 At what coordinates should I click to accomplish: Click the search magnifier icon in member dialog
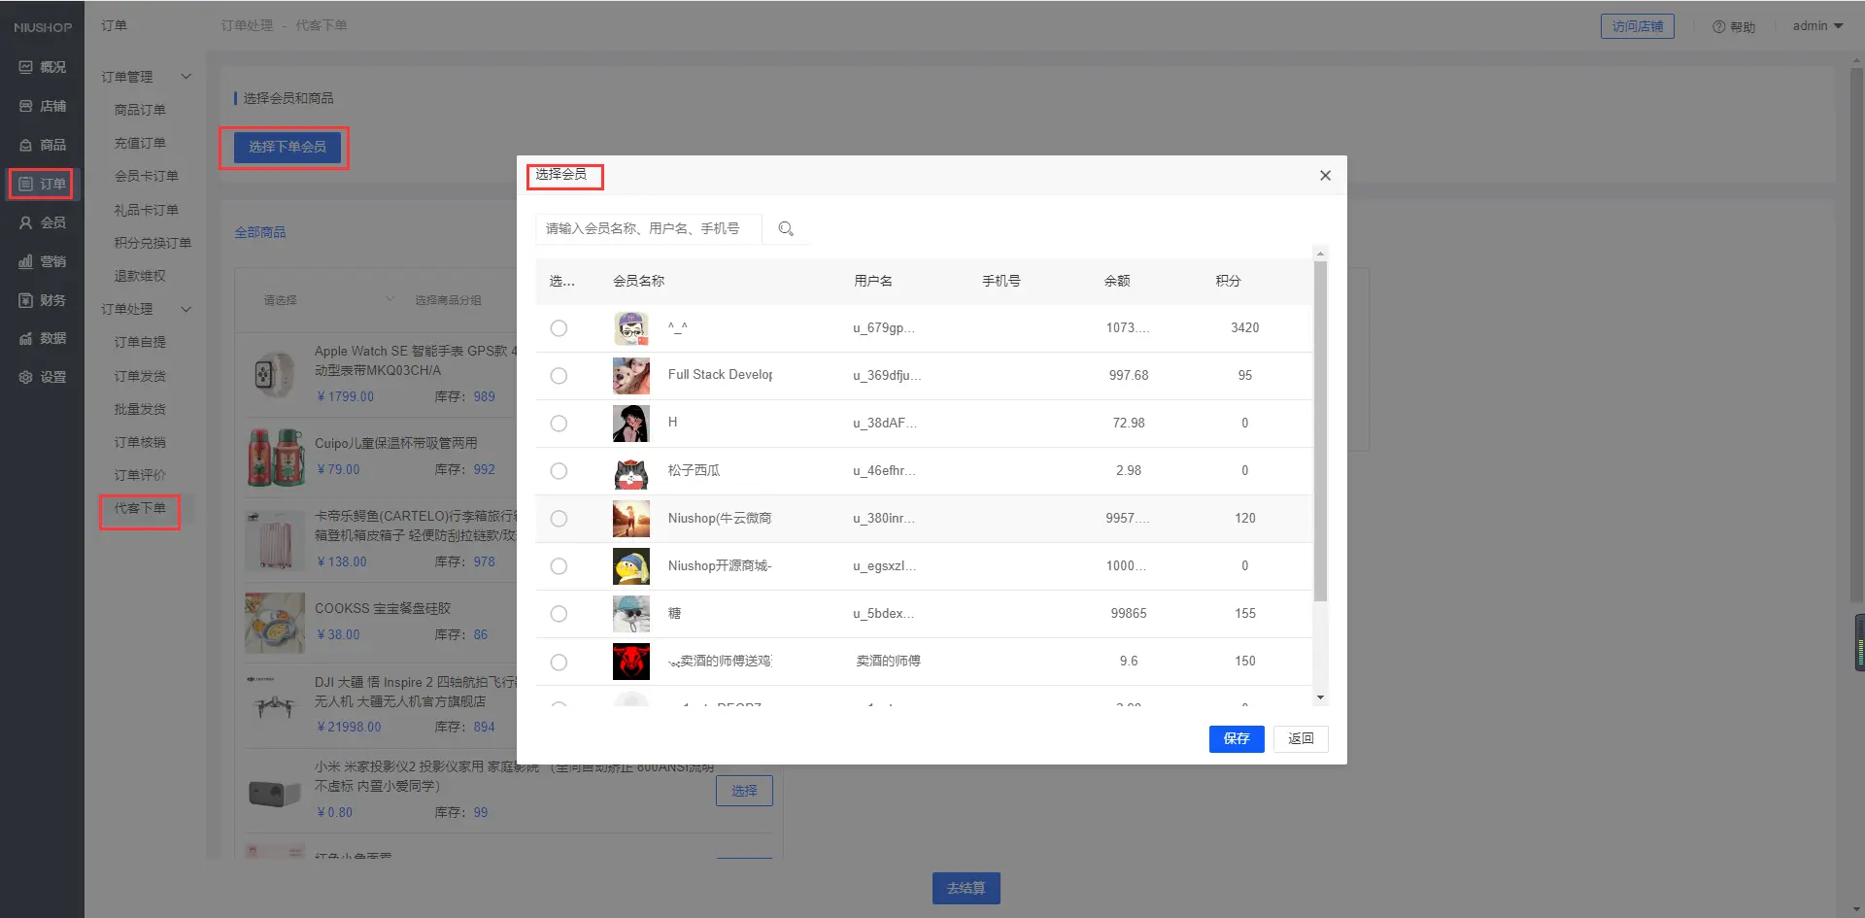click(x=786, y=229)
